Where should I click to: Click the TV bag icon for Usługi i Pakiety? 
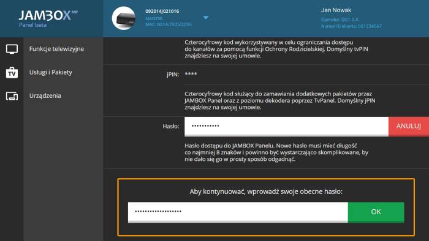coord(12,73)
